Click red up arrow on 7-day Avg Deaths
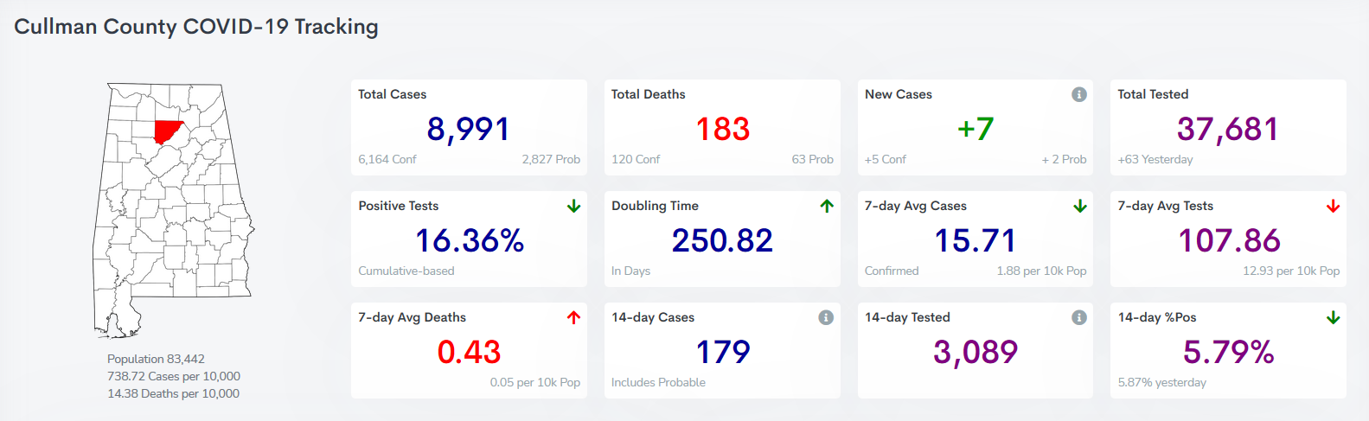This screenshot has height=421, width=1369. 573,317
